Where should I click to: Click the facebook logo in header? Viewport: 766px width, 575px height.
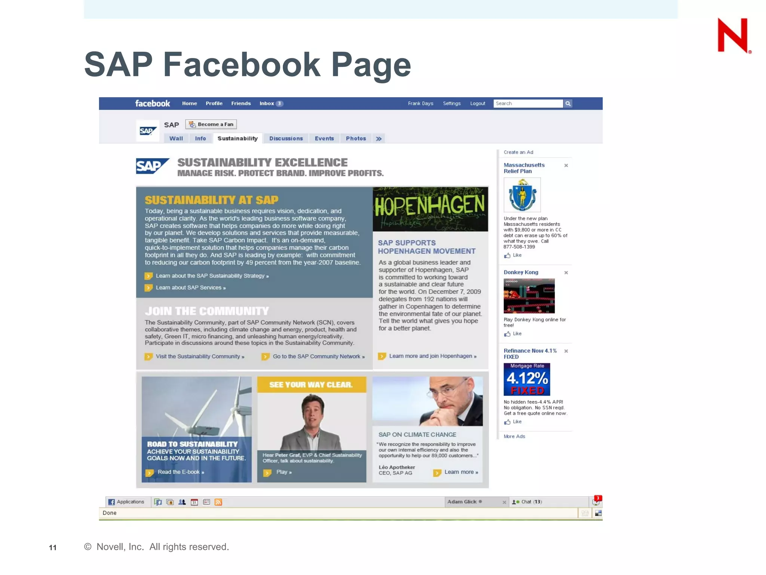(x=152, y=103)
